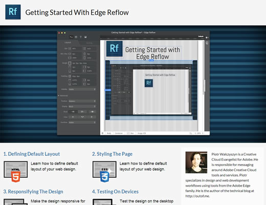Image resolution: width=266 pixels, height=205 pixels.
Task: Click Box in the Reflow breadcrumb bar
Action: coord(130,133)
